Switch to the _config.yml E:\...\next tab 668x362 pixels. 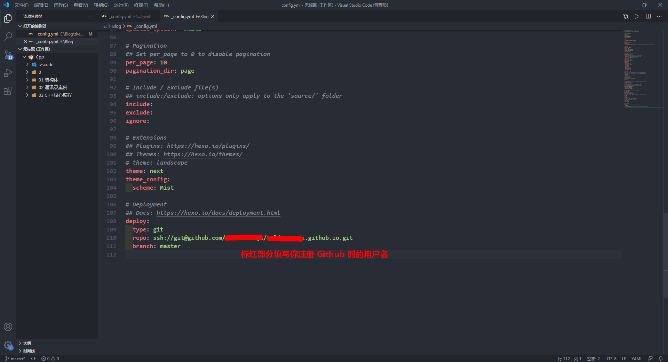(x=129, y=16)
